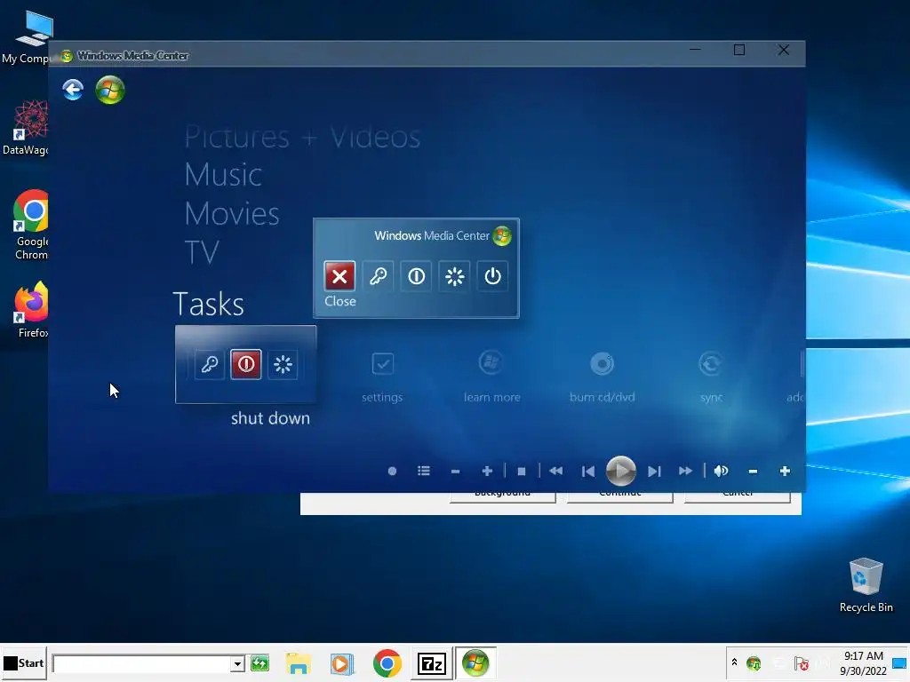Image resolution: width=910 pixels, height=682 pixels.
Task: Click the green Windows Media Center logo button
Action: pos(109,90)
